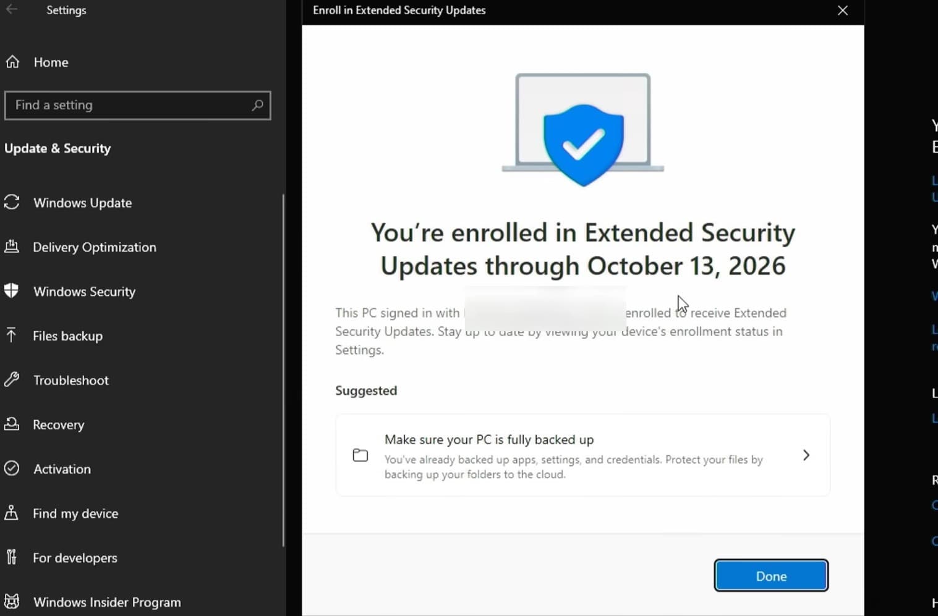
Task: Select the For developers icon
Action: point(12,557)
